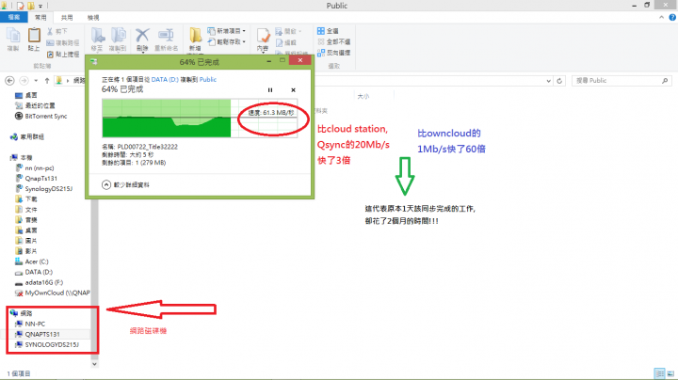Click the Up one level arrow

click(x=47, y=81)
